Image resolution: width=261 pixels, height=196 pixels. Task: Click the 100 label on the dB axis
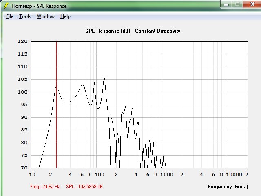[22, 92]
